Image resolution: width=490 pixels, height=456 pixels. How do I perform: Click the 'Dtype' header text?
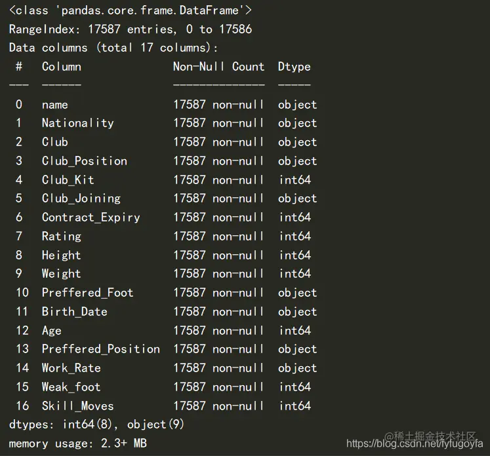pyautogui.click(x=295, y=67)
